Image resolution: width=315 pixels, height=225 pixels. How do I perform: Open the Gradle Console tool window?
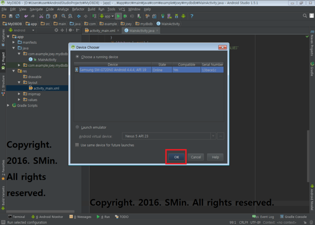tap(293, 217)
